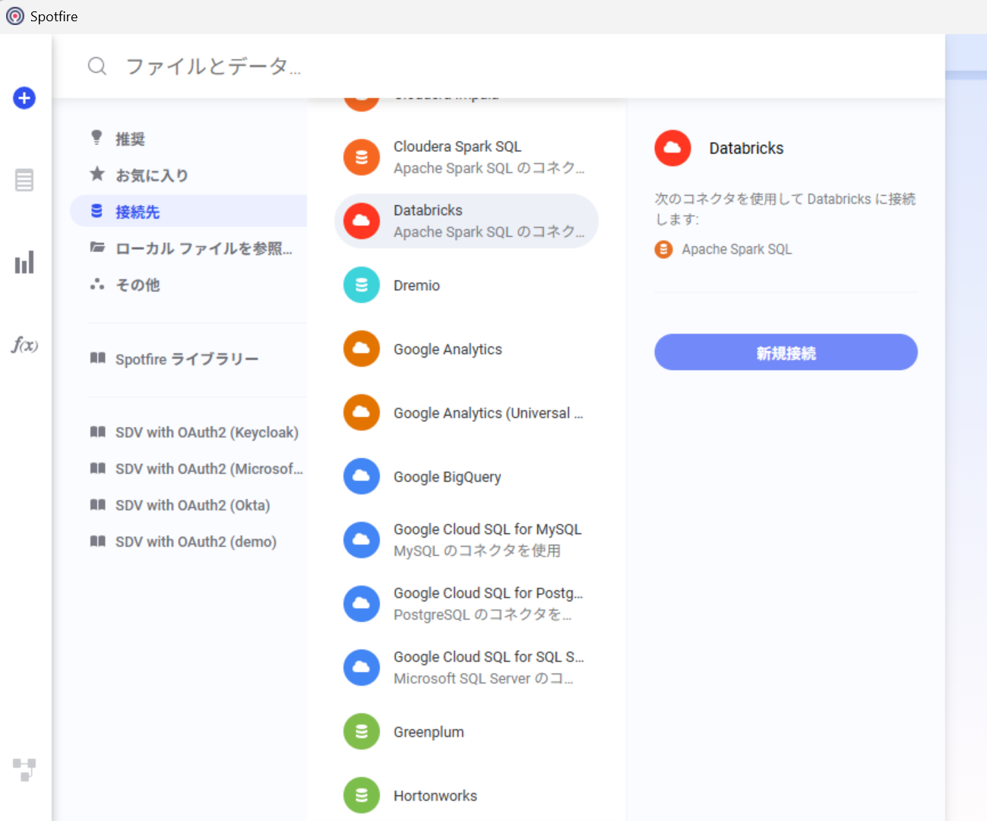Screen dimensions: 987x821
Task: Open the data canvas icon
Action: (x=24, y=769)
